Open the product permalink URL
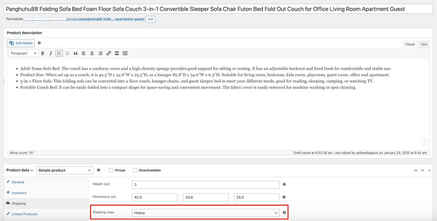The height and width of the screenshot is (221, 437). [85, 19]
